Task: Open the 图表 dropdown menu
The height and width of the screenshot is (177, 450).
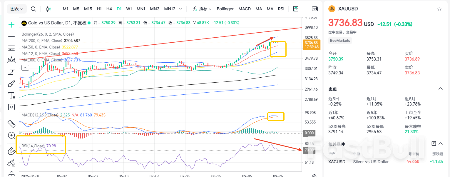Action: (x=17, y=9)
